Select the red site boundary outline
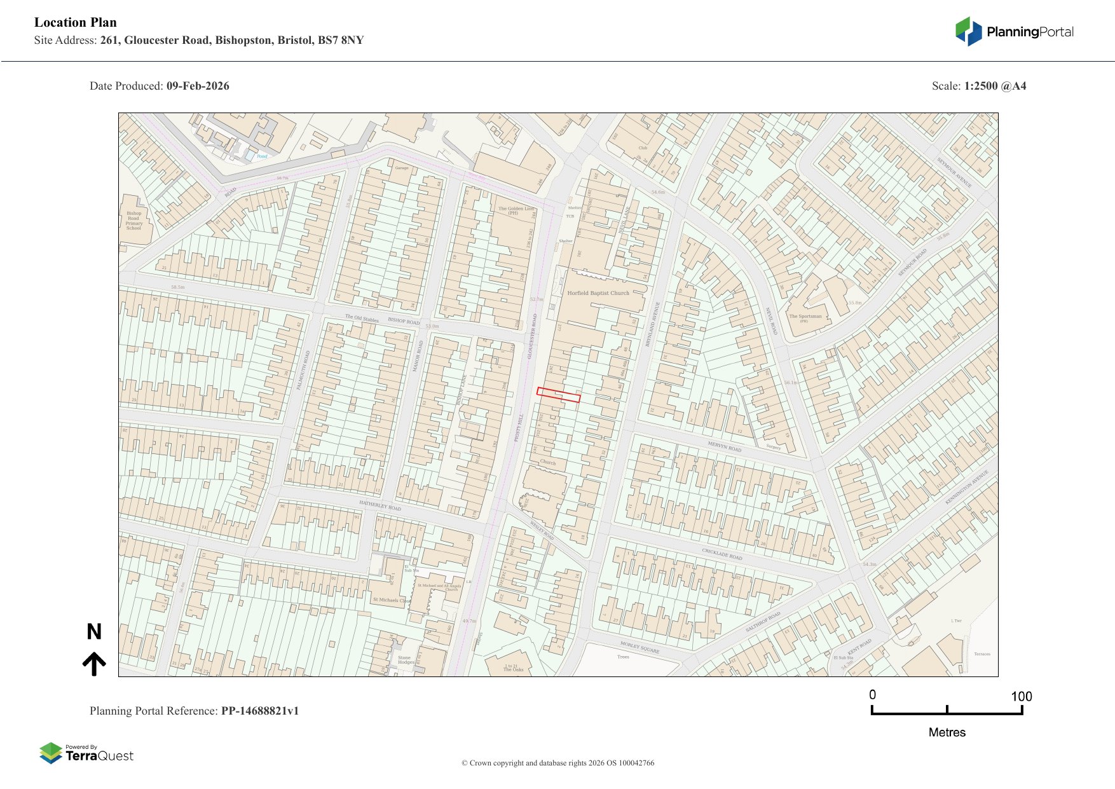The height and width of the screenshot is (789, 1115). pyautogui.click(x=558, y=395)
